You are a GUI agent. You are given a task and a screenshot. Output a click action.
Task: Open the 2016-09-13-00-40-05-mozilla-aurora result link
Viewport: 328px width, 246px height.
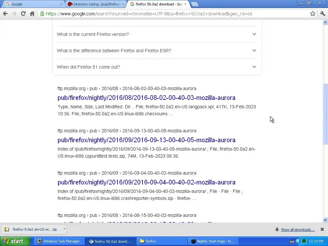[146, 140]
